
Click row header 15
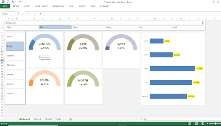tap(2, 60)
